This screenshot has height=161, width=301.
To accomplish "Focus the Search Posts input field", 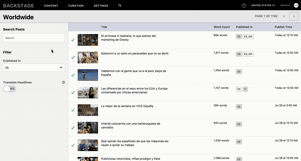I will pos(34,38).
